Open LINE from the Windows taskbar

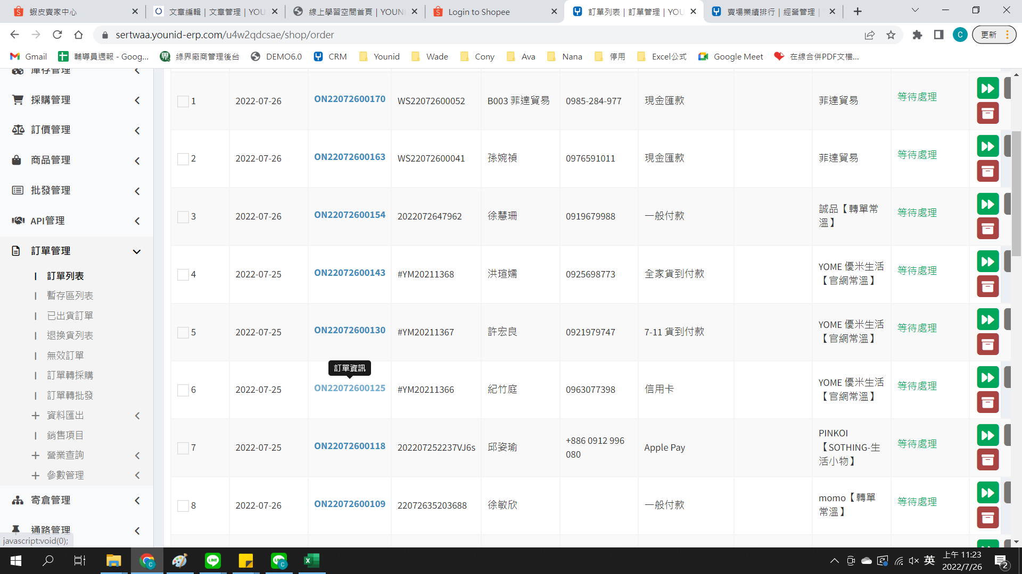click(x=213, y=560)
